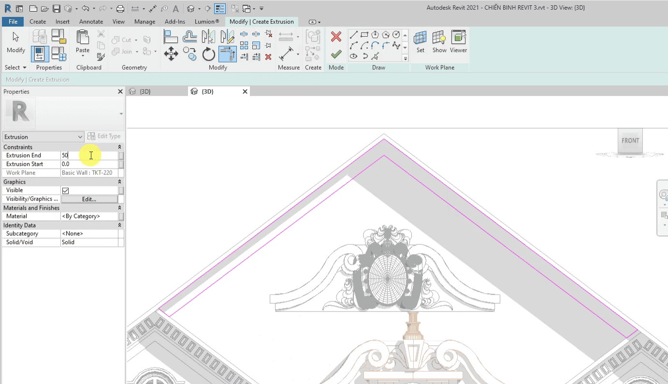Click the Match Type Properties paintbrush icon
The image size is (668, 384).
[x=101, y=57]
